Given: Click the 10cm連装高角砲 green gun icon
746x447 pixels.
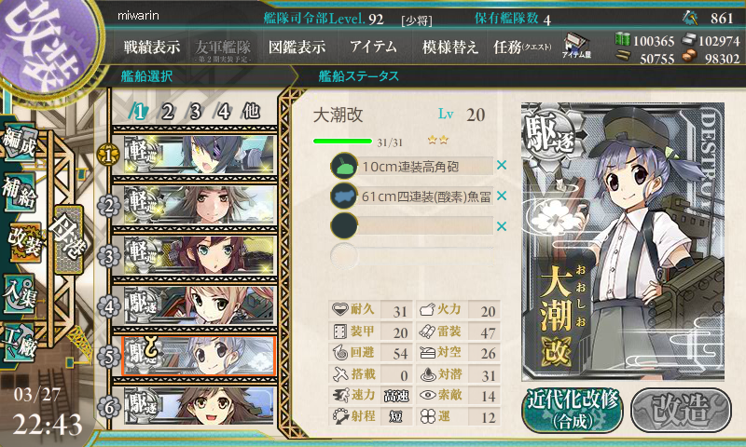Looking at the screenshot, I should point(344,166).
